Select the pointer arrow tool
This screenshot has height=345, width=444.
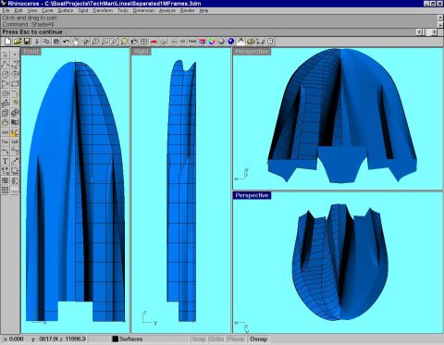click(x=6, y=55)
